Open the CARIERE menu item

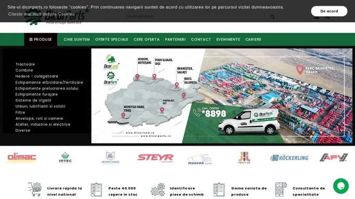pos(253,39)
